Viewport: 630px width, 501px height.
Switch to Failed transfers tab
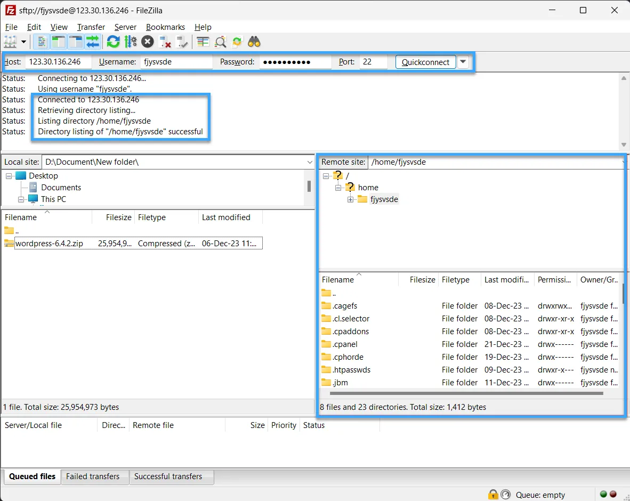click(93, 476)
